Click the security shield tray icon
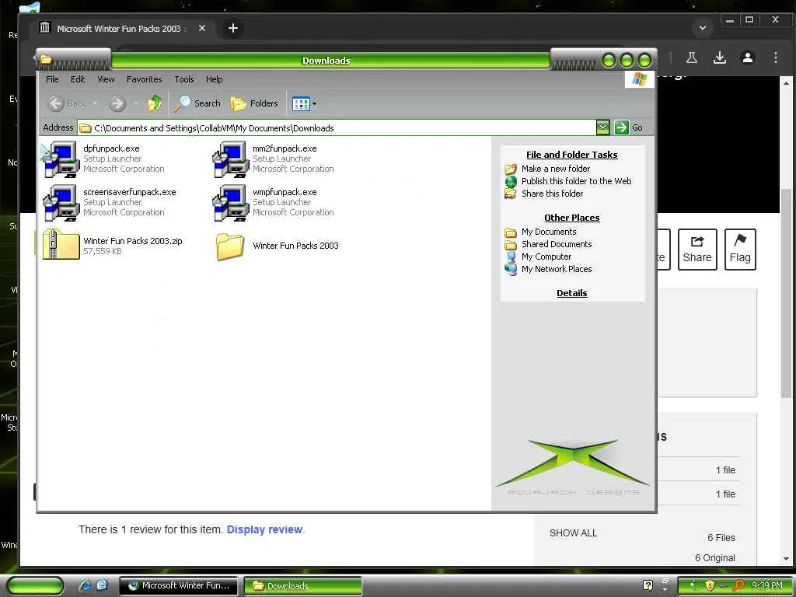The height and width of the screenshot is (597, 796). pyautogui.click(x=709, y=586)
